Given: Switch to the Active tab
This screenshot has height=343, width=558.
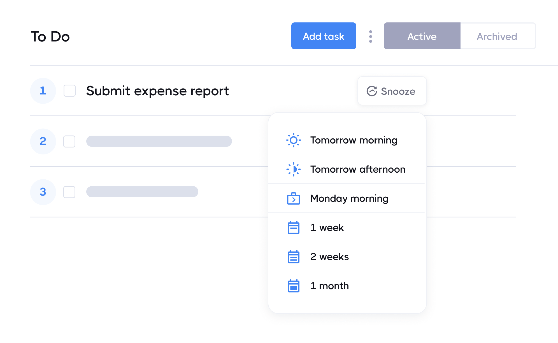Looking at the screenshot, I should [422, 36].
